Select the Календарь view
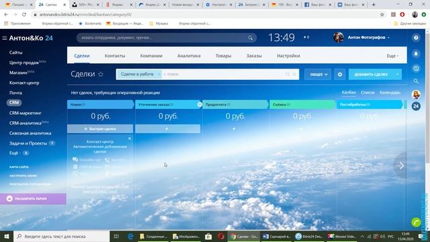 pyautogui.click(x=390, y=93)
